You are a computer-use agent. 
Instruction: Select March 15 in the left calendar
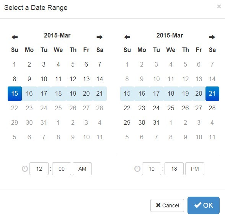tap(15, 94)
